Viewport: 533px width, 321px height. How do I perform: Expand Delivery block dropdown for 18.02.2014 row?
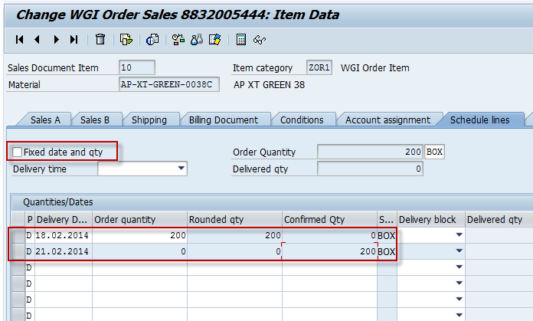point(459,235)
